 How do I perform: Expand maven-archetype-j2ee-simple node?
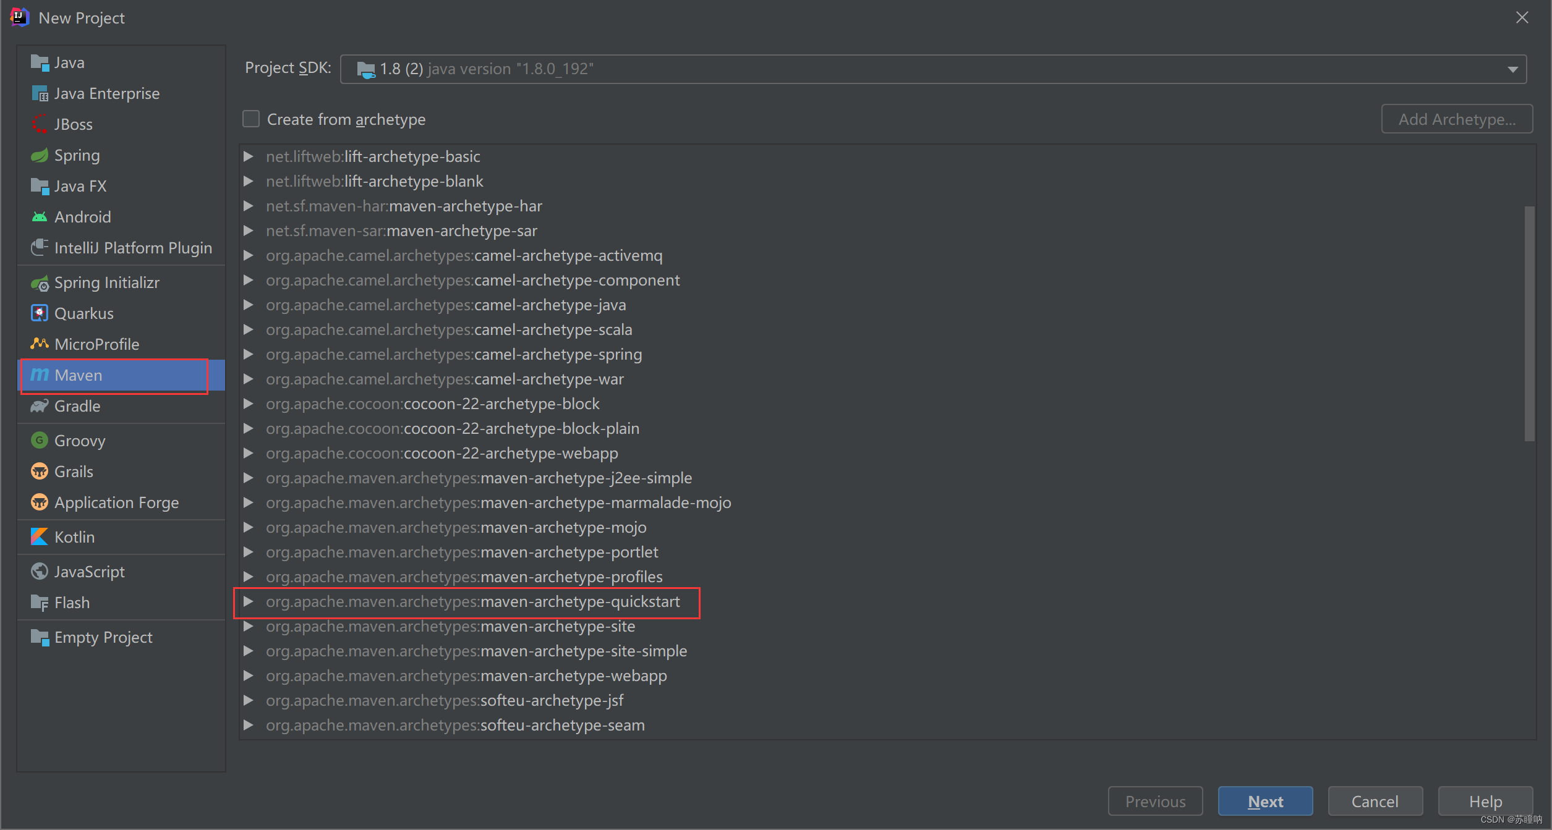249,478
